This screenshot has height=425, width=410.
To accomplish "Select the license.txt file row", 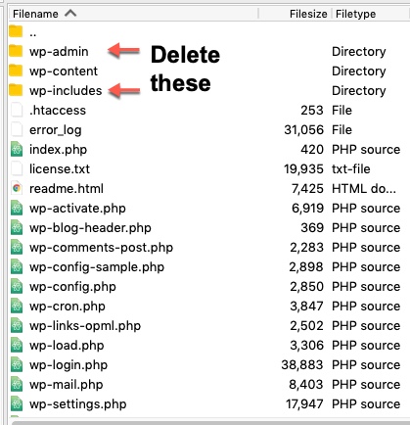I will pos(208,168).
